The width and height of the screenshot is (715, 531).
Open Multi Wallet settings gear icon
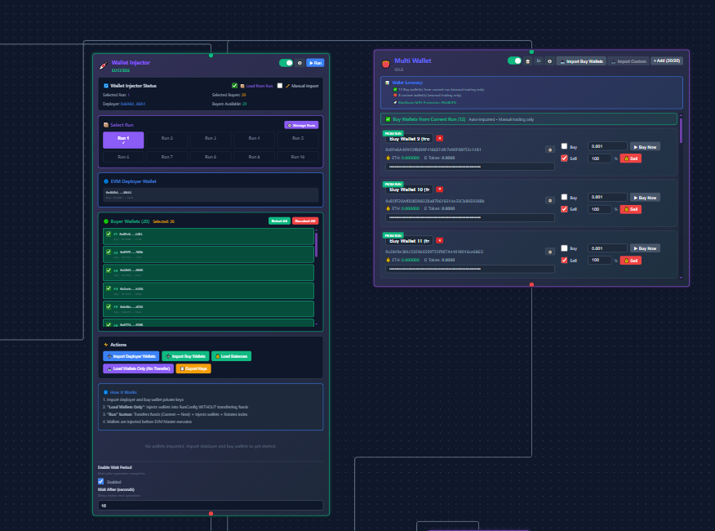pos(550,60)
